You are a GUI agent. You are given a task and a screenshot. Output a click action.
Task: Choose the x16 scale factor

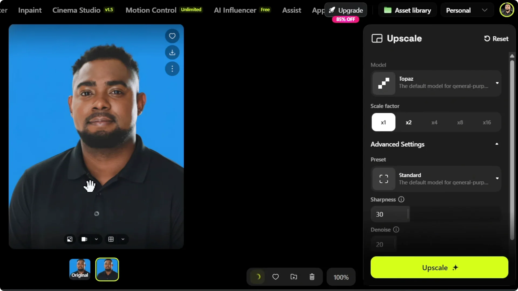tap(487, 122)
